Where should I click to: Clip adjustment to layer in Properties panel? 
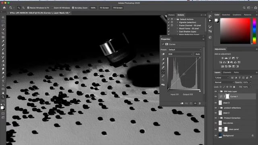tap(182, 104)
